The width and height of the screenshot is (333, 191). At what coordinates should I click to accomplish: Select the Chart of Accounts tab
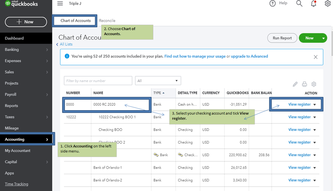tap(76, 21)
